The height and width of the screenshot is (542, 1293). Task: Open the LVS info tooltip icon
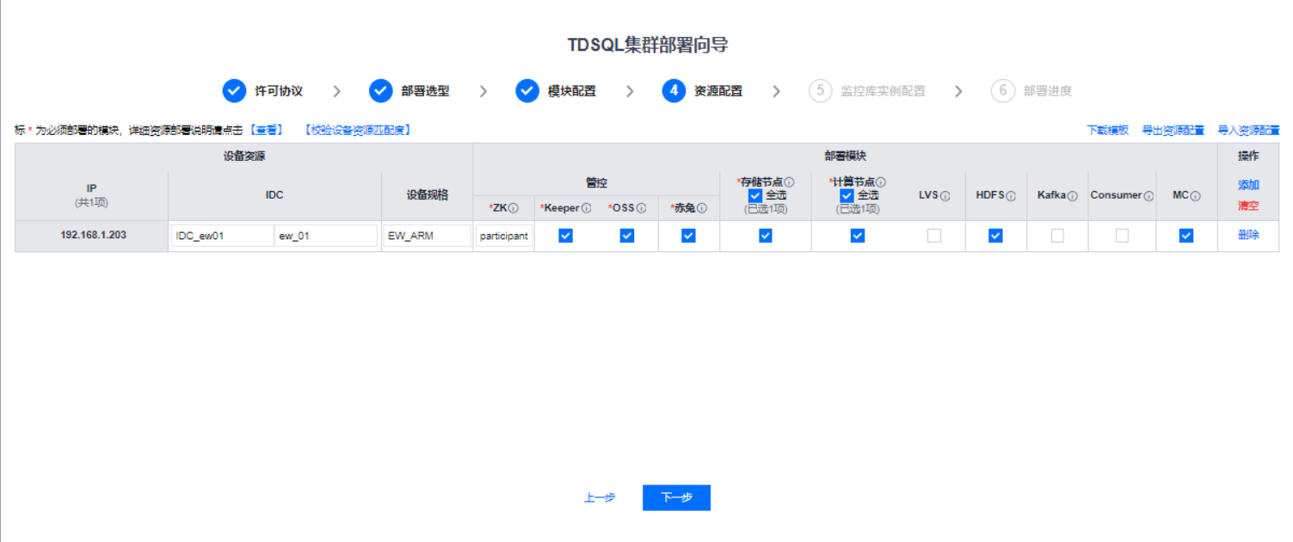click(945, 195)
